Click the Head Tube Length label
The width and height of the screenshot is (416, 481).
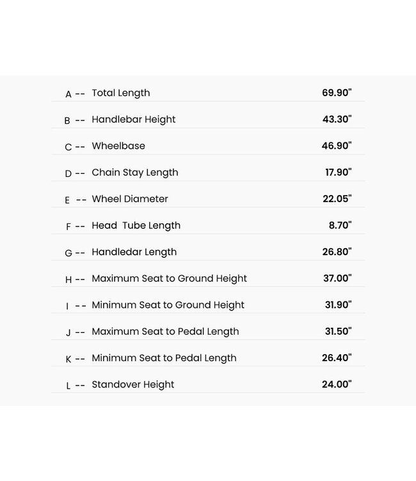136,226
